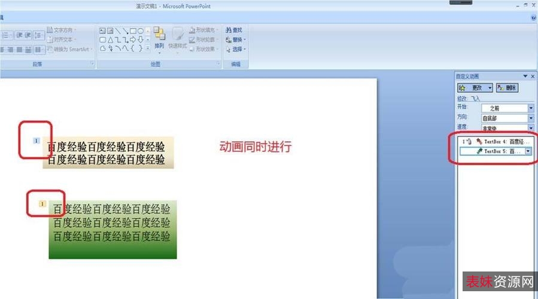538x299 pixels.
Task: Choose the Right Arrow block shape
Action: 133,40
